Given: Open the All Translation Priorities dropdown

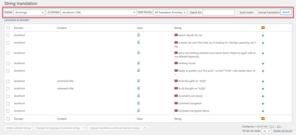Looking at the screenshot, I should click(170, 13).
